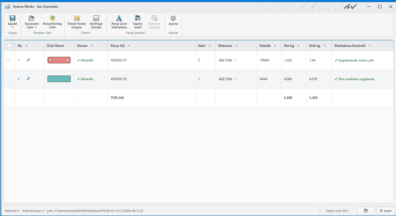The image size is (396, 216).
Task: Click the 10MM thickness cell
Action: coord(269,60)
